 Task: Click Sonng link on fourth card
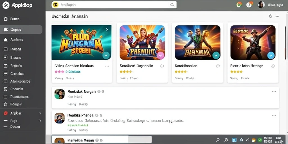pyautogui.click(x=234, y=78)
